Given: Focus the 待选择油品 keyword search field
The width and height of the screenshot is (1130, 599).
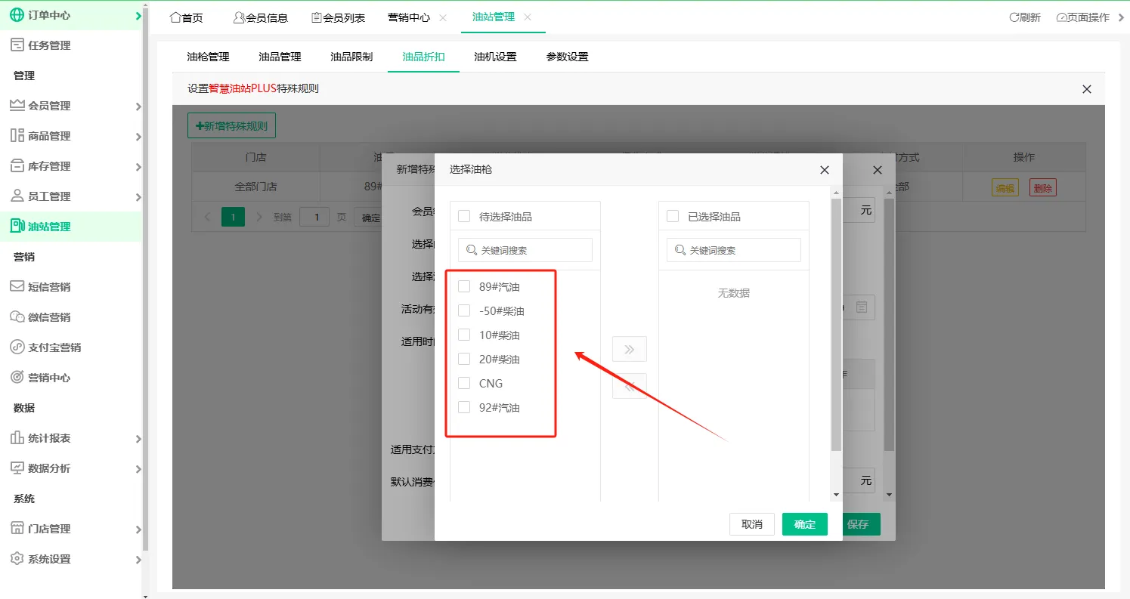Looking at the screenshot, I should pyautogui.click(x=525, y=250).
